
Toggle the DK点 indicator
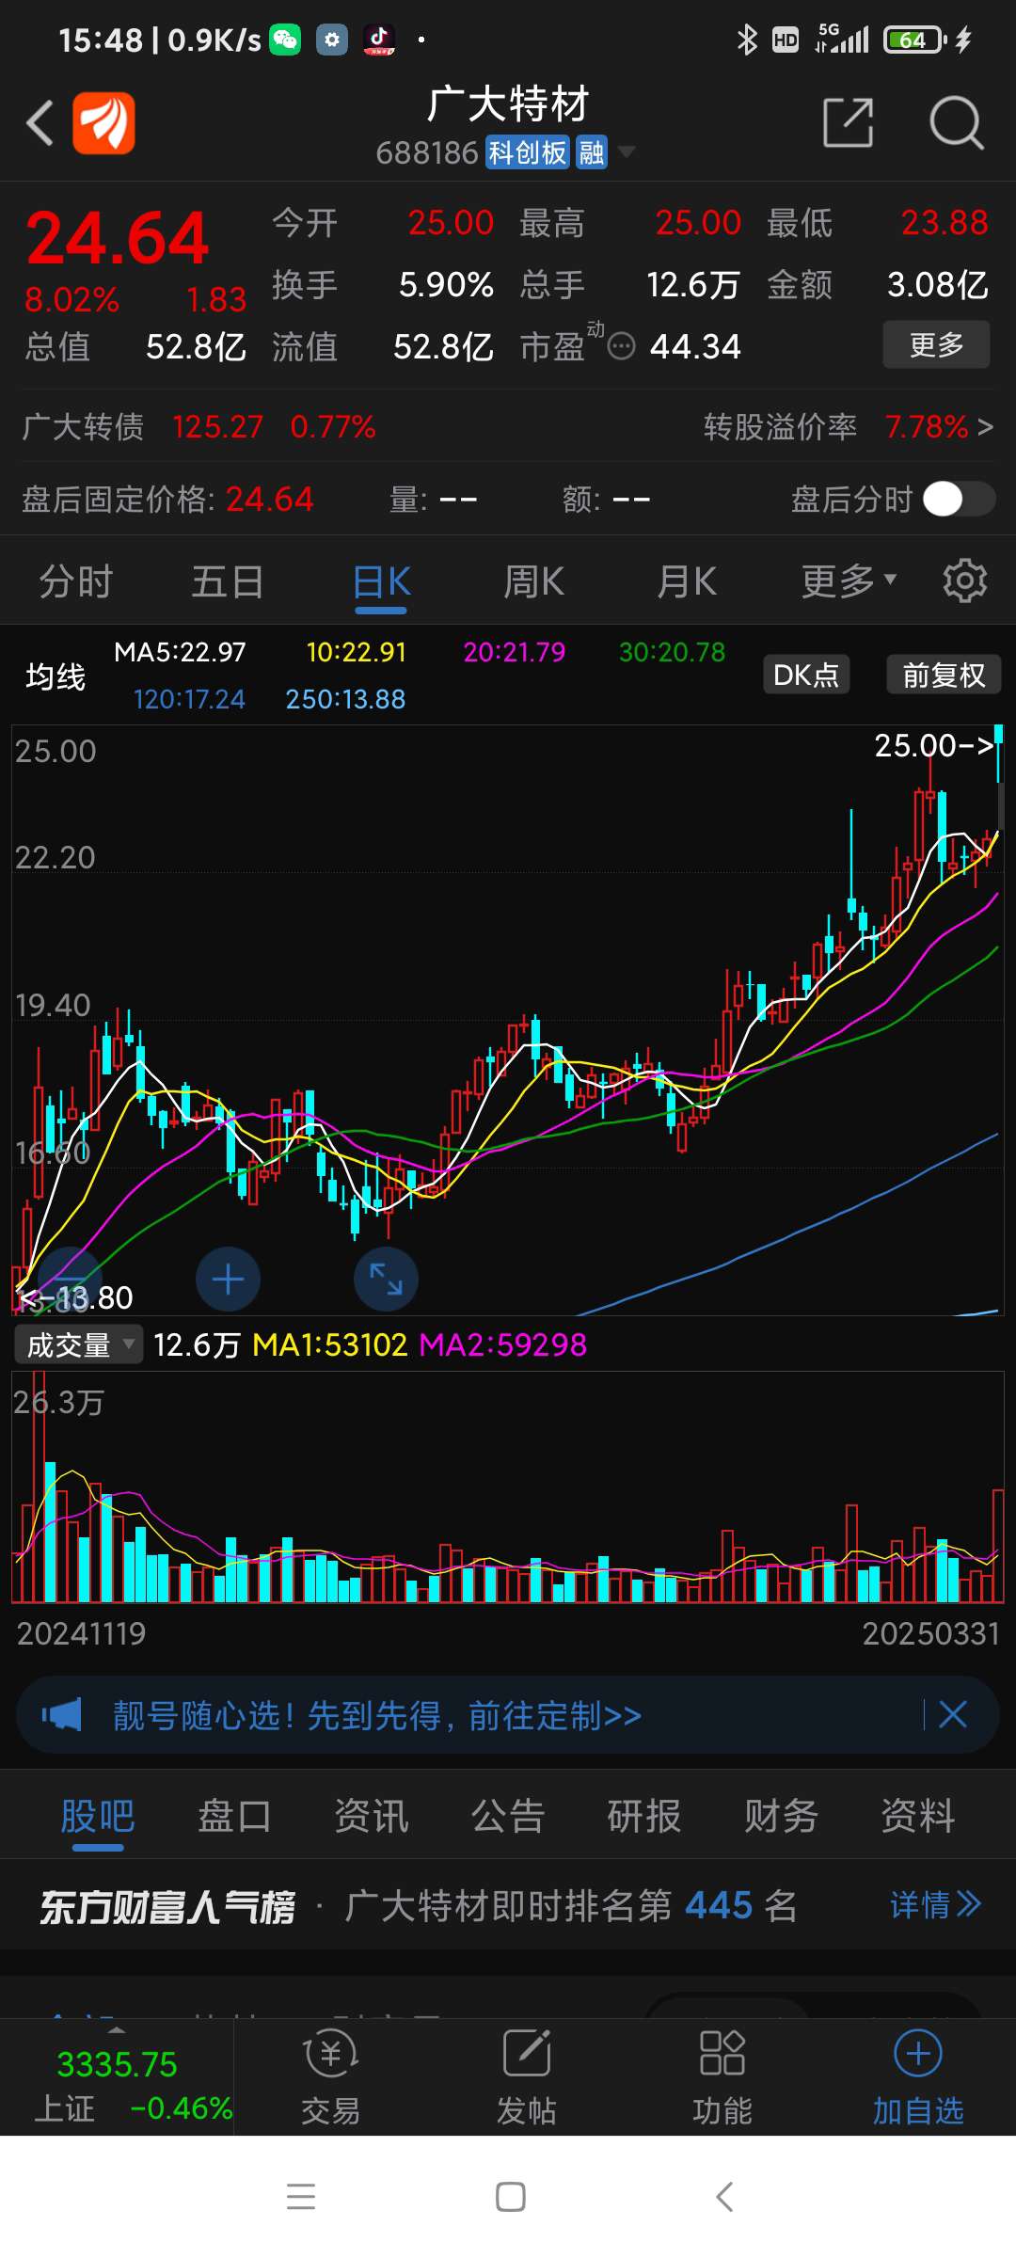coord(806,675)
